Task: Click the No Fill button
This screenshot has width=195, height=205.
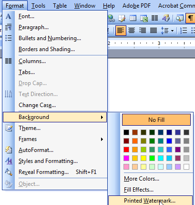Action: [156, 119]
